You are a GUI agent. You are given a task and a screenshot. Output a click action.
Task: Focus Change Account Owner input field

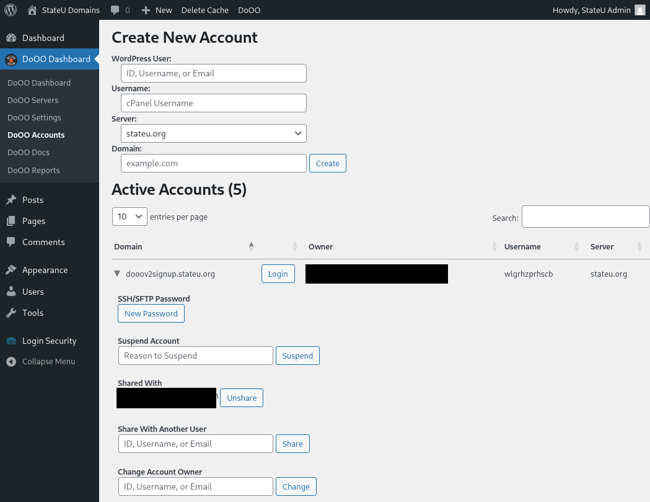coord(196,486)
